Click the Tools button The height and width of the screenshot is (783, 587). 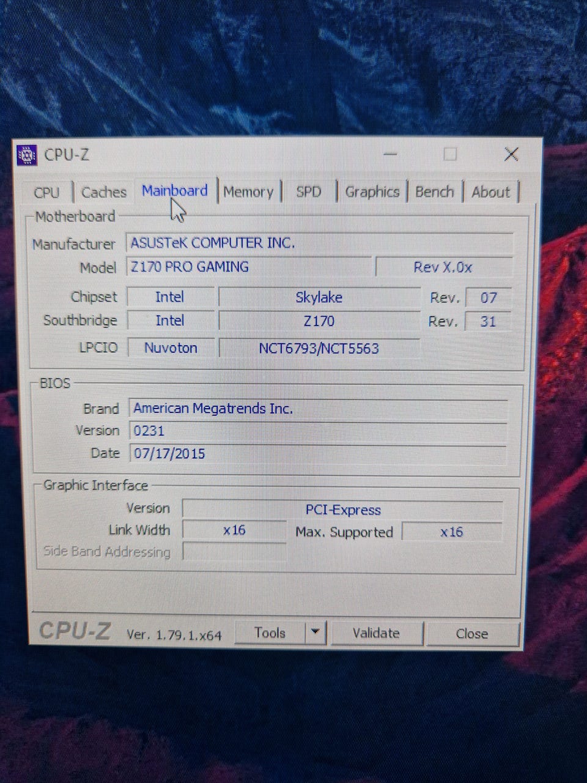click(270, 633)
